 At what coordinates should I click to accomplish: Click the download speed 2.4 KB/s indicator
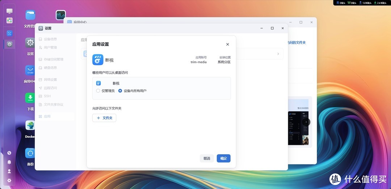coord(380,3)
